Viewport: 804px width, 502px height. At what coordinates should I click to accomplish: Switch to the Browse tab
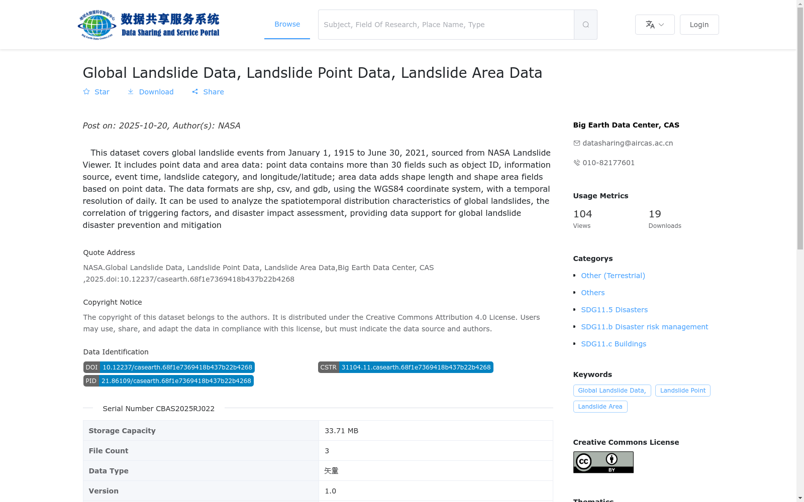[287, 24]
